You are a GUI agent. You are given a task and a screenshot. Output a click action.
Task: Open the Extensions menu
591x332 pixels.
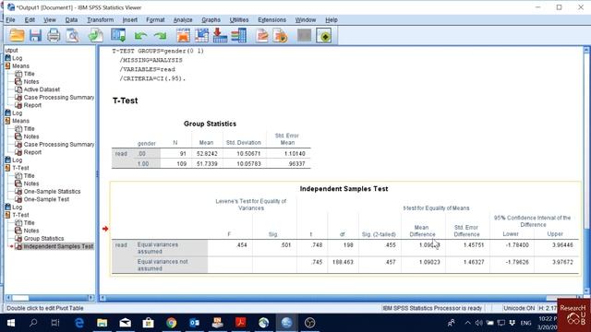[x=271, y=20]
